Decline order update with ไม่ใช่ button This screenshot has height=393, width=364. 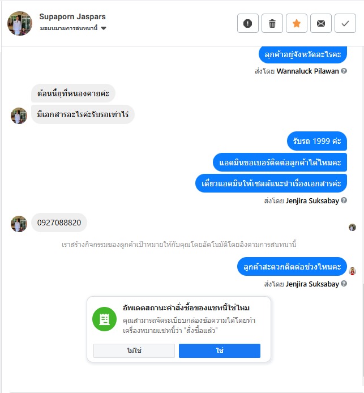tap(134, 351)
